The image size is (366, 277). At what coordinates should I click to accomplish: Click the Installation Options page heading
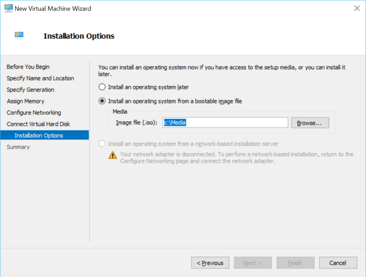(79, 36)
